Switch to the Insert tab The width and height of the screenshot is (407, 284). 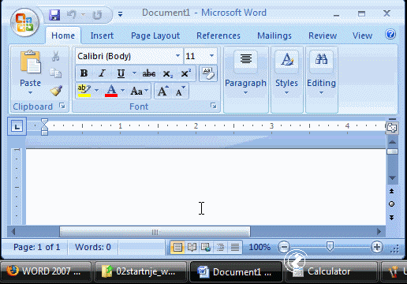pos(102,35)
